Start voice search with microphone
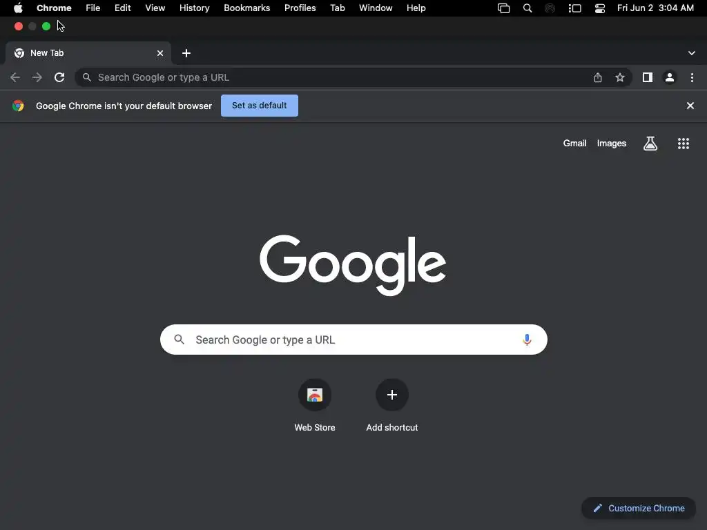The height and width of the screenshot is (530, 707). point(527,340)
